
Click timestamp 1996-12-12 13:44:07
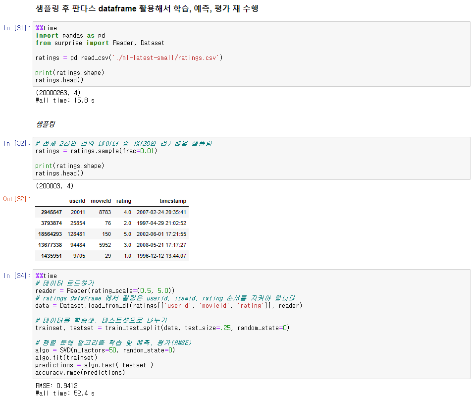click(x=161, y=256)
